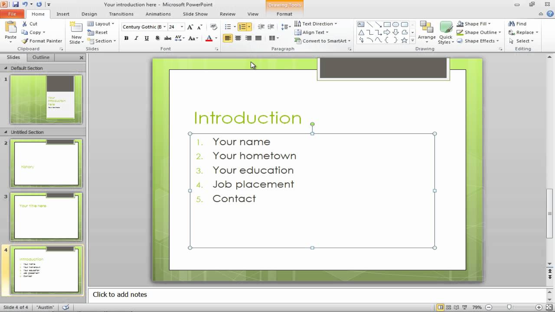This screenshot has width=555, height=312.
Task: Save the presentation from Quick Access toolbar
Action: tap(16, 4)
